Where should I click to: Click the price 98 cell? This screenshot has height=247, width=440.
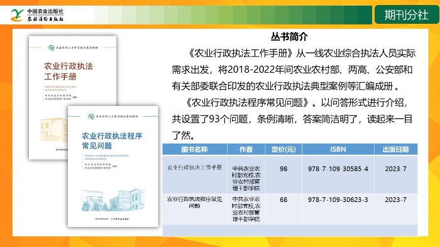tap(283, 169)
